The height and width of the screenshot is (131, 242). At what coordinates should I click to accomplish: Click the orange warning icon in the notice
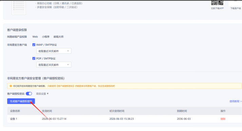[11, 86]
